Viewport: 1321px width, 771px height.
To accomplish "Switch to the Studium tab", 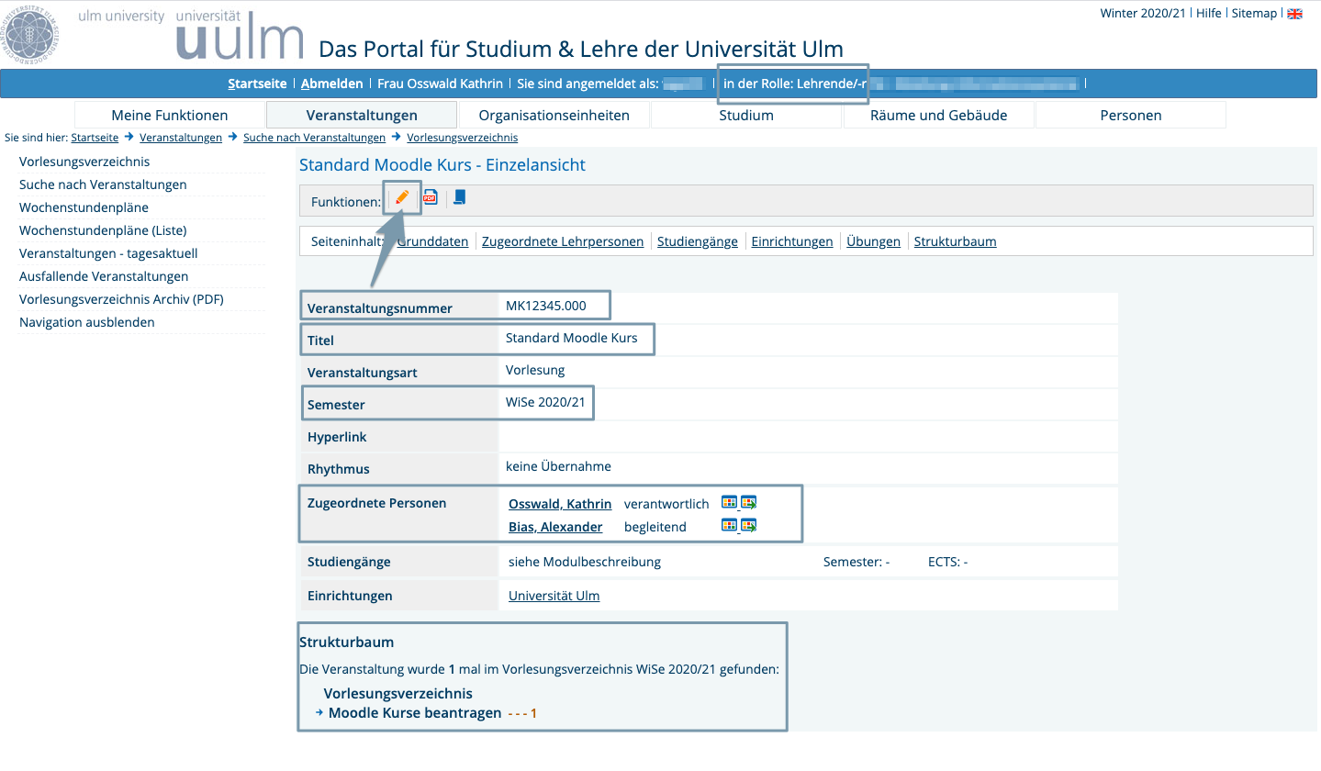I will (746, 115).
